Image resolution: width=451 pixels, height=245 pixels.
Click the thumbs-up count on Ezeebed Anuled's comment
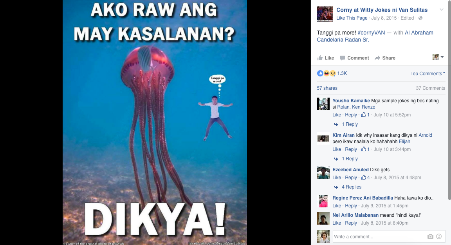tap(365, 177)
